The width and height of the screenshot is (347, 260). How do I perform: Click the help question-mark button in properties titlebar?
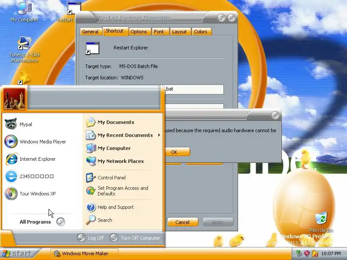pyautogui.click(x=221, y=17)
